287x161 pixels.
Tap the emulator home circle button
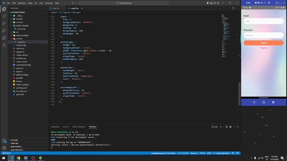264,102
